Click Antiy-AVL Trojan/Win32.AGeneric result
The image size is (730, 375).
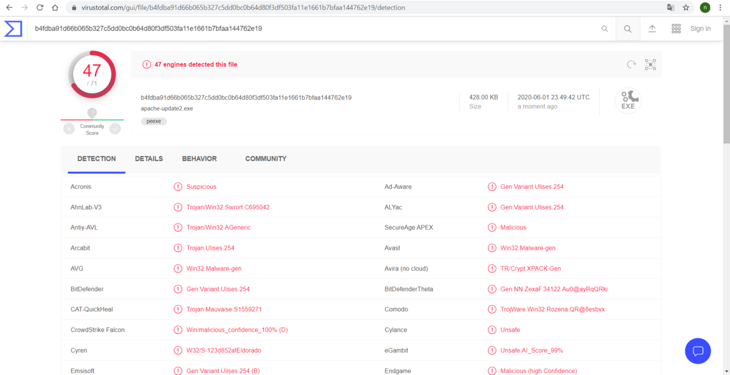(x=218, y=227)
